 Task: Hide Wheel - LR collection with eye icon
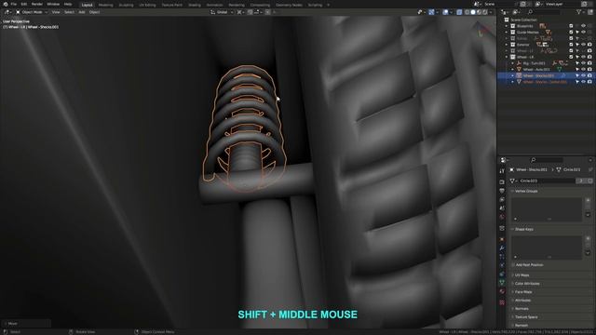tap(584, 57)
